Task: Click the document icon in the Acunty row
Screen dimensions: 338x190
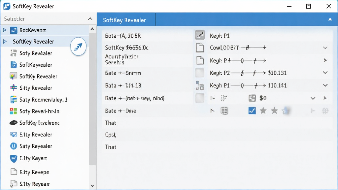Action: pyautogui.click(x=200, y=60)
